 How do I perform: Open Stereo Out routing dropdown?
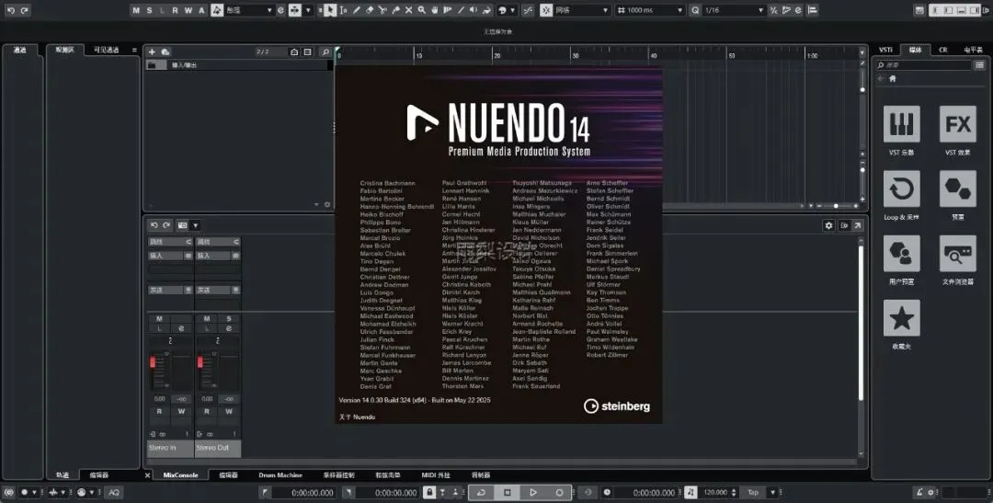218,242
